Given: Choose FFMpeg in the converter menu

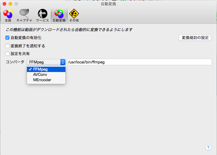Looking at the screenshot, I should (x=46, y=69).
